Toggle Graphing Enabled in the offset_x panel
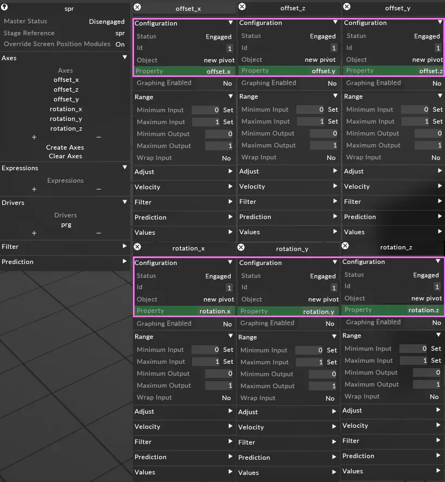 coord(226,83)
